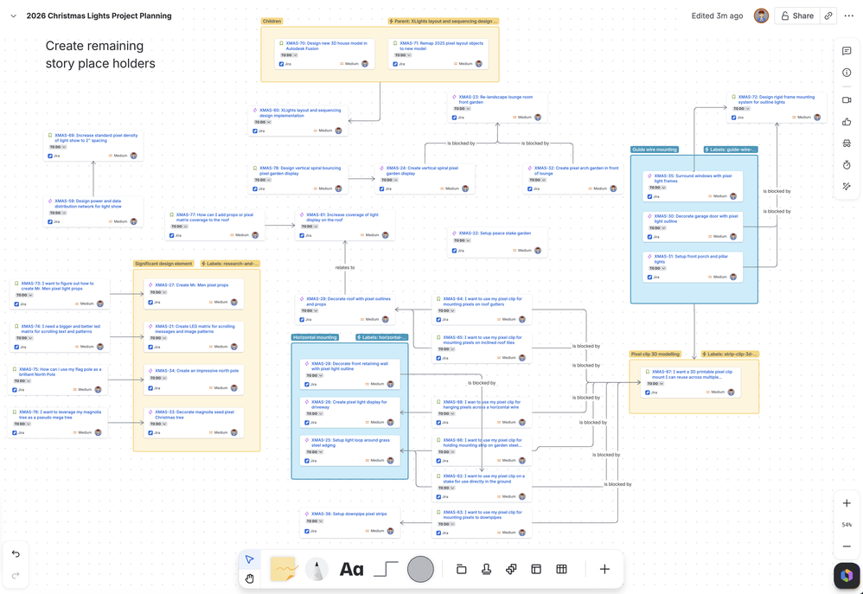863x594 pixels.
Task: Switch to the cursor select mode
Action: coord(249,559)
